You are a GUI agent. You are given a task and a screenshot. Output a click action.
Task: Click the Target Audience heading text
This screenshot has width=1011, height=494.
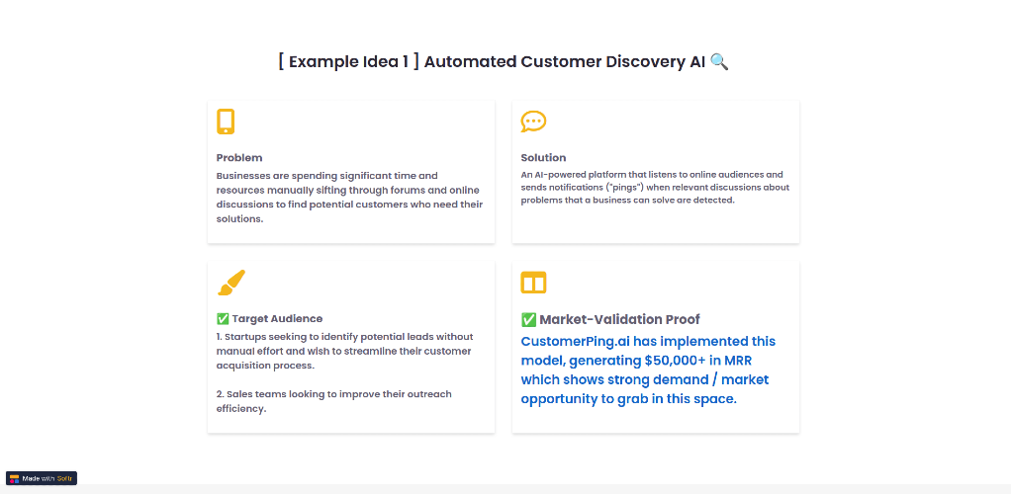277,318
